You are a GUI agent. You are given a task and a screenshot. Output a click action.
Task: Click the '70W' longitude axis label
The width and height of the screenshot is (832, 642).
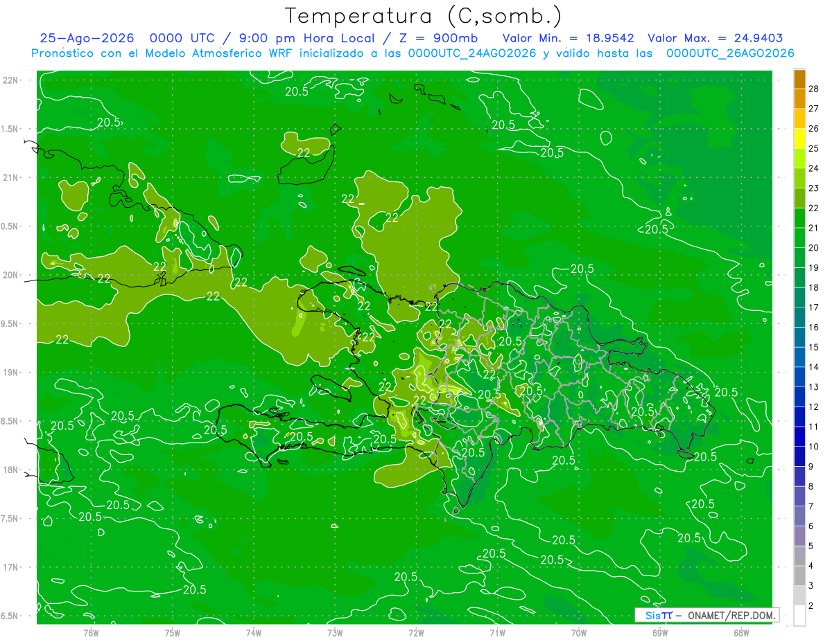579,632
